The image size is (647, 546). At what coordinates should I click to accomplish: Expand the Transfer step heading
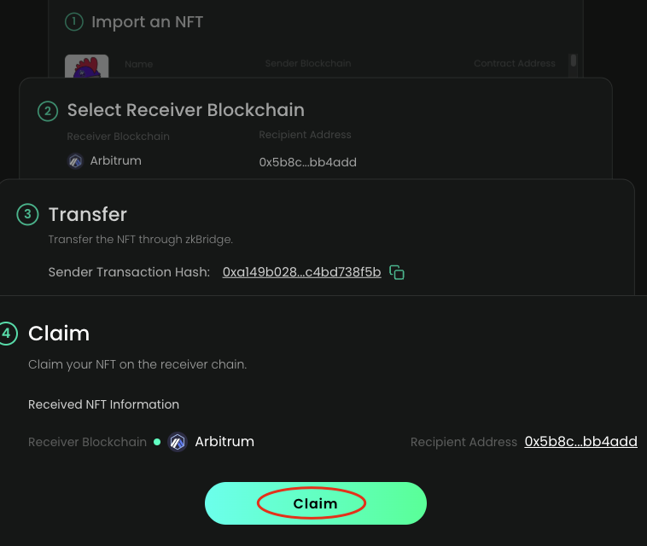pos(88,214)
